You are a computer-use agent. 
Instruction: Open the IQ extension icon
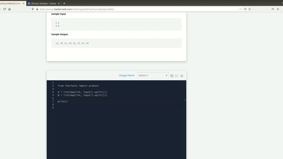[273, 9]
